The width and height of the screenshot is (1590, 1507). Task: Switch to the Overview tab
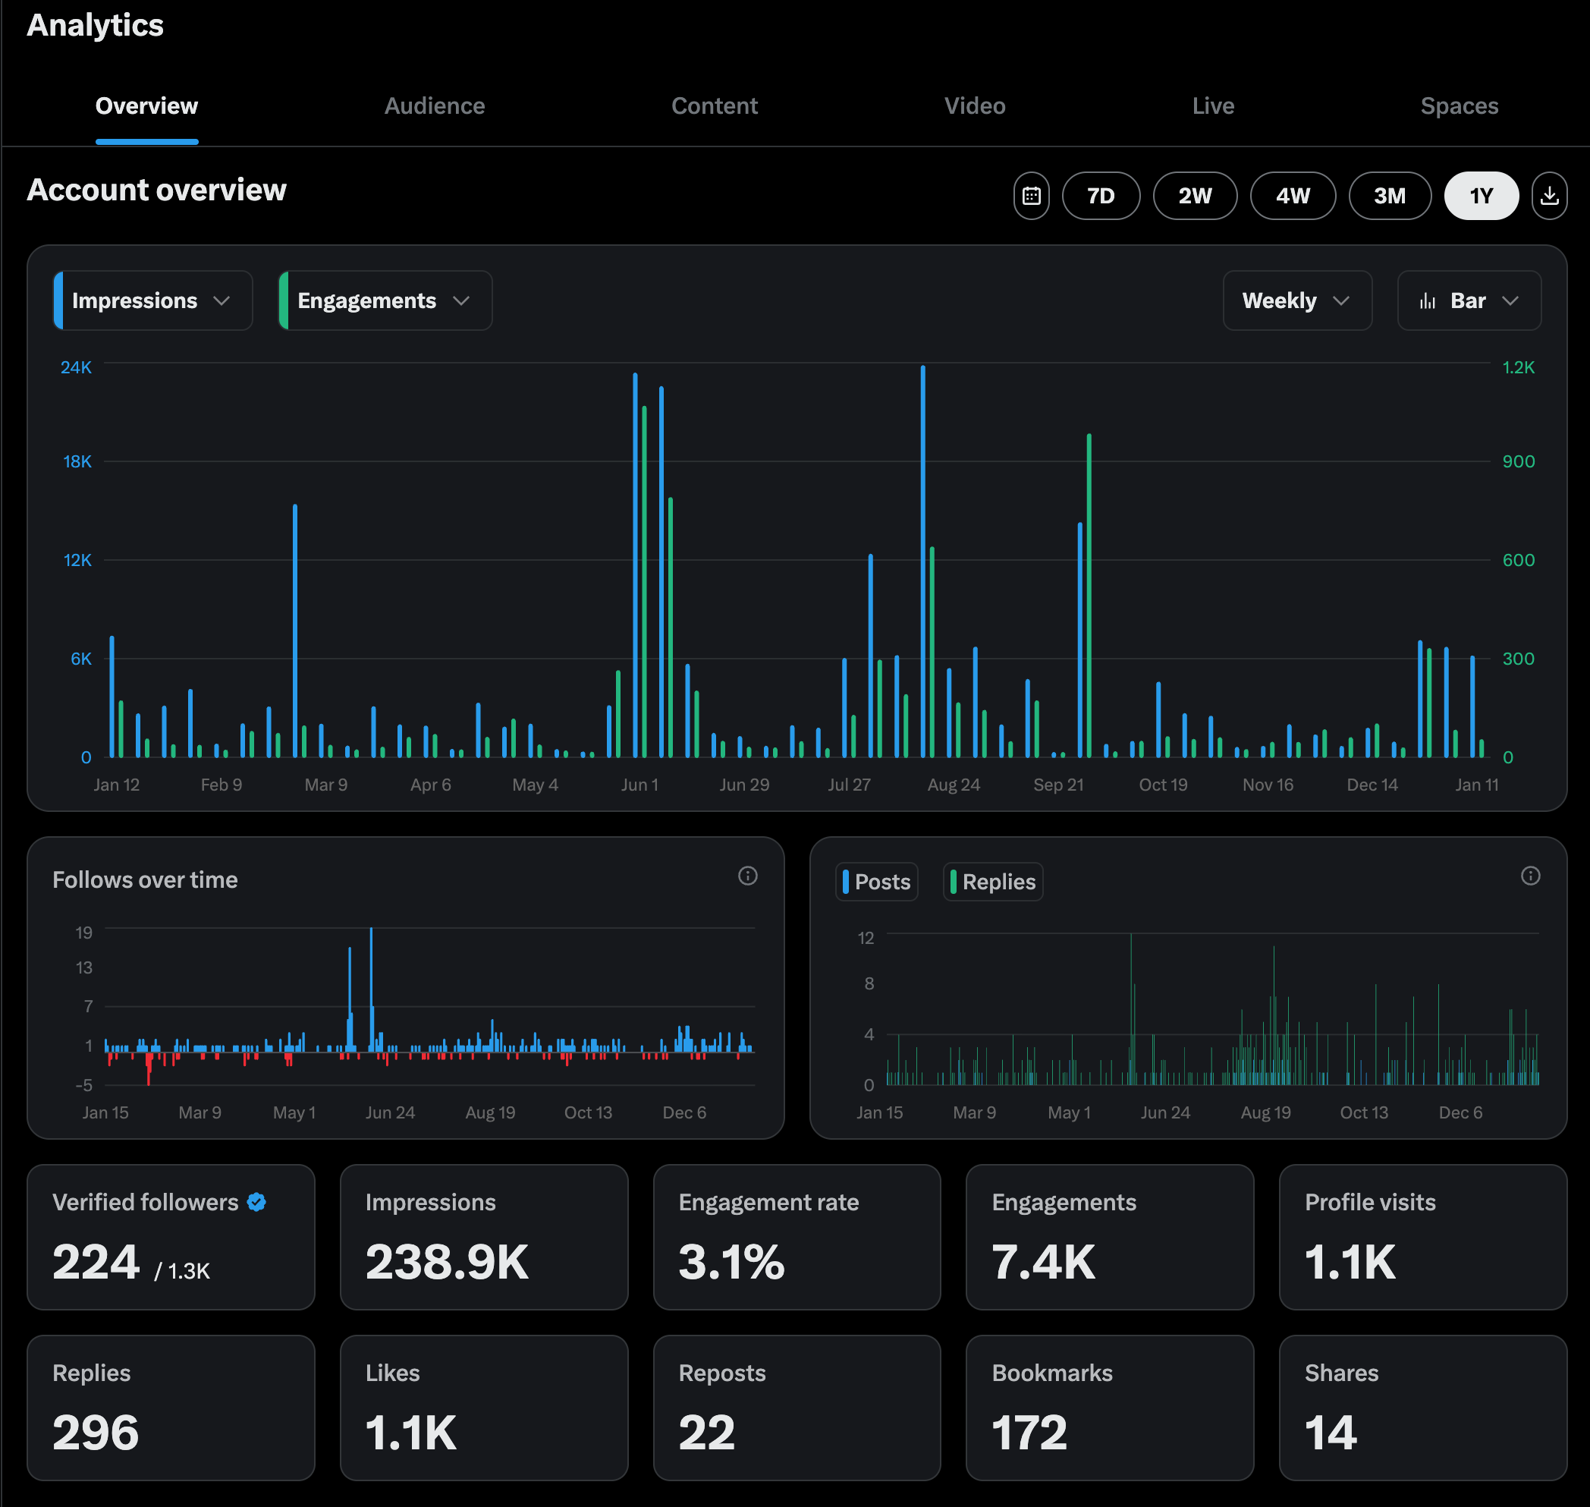click(x=147, y=106)
